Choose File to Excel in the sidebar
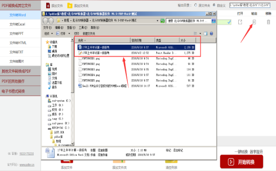276x171 pixels. coord(17,24)
